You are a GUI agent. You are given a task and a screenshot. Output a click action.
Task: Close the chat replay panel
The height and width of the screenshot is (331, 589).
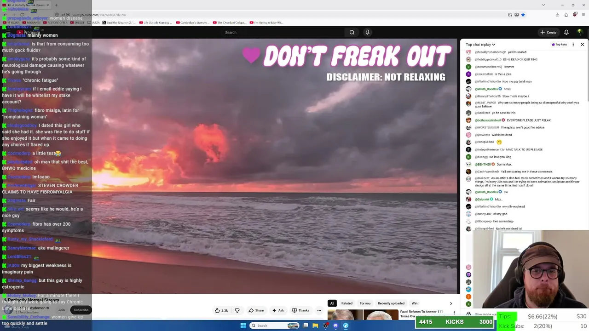pyautogui.click(x=582, y=45)
